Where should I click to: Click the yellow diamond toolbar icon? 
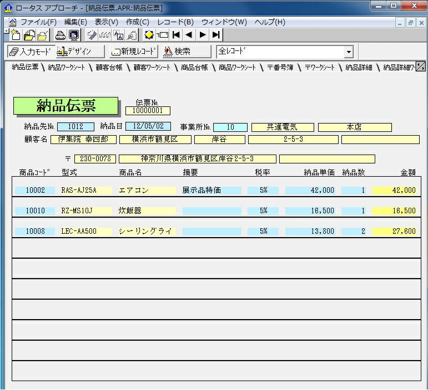point(149,35)
